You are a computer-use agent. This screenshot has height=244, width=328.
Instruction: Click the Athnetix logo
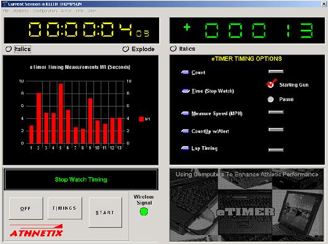(x=36, y=231)
